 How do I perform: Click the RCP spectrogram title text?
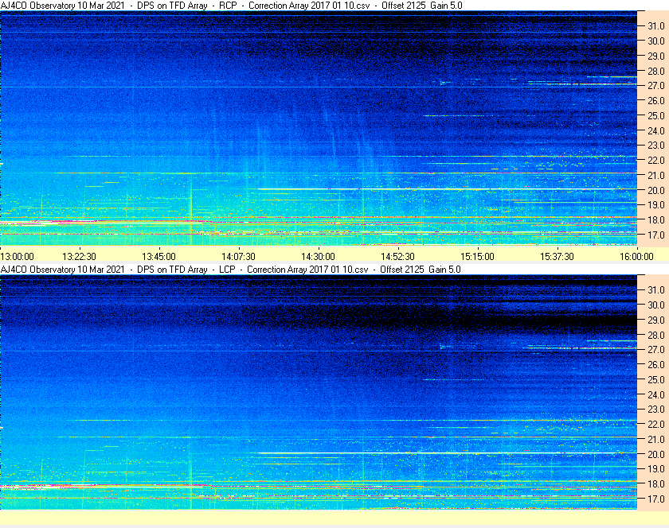[x=231, y=6]
